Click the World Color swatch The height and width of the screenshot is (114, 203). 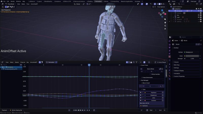click(x=192, y=56)
